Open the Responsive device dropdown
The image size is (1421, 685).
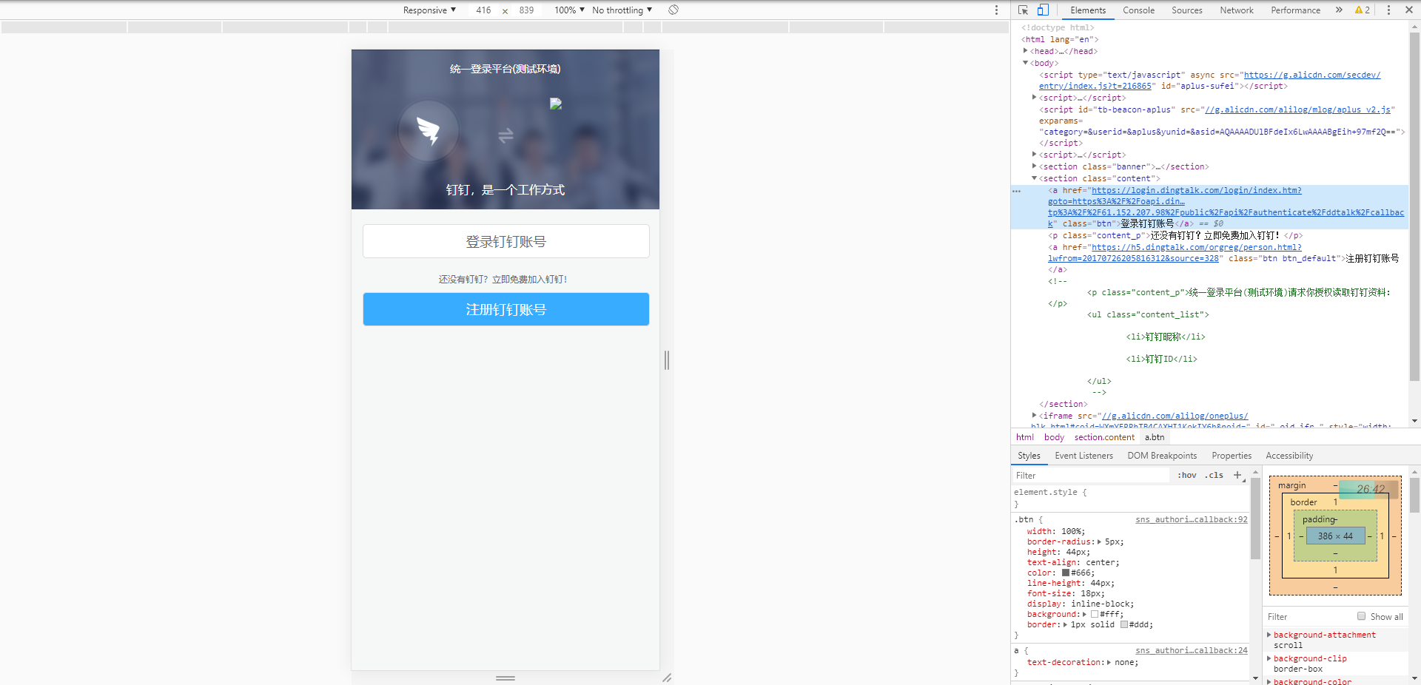tap(429, 10)
